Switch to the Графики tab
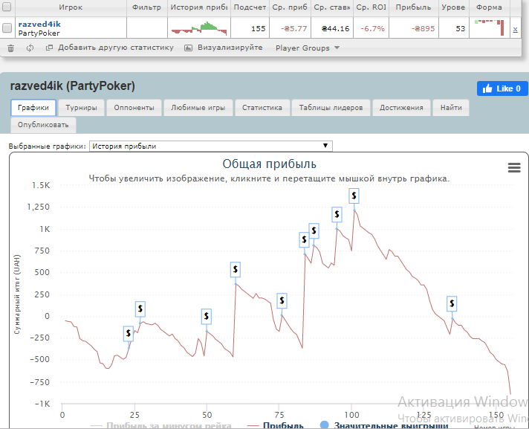The image size is (529, 429). tap(33, 108)
